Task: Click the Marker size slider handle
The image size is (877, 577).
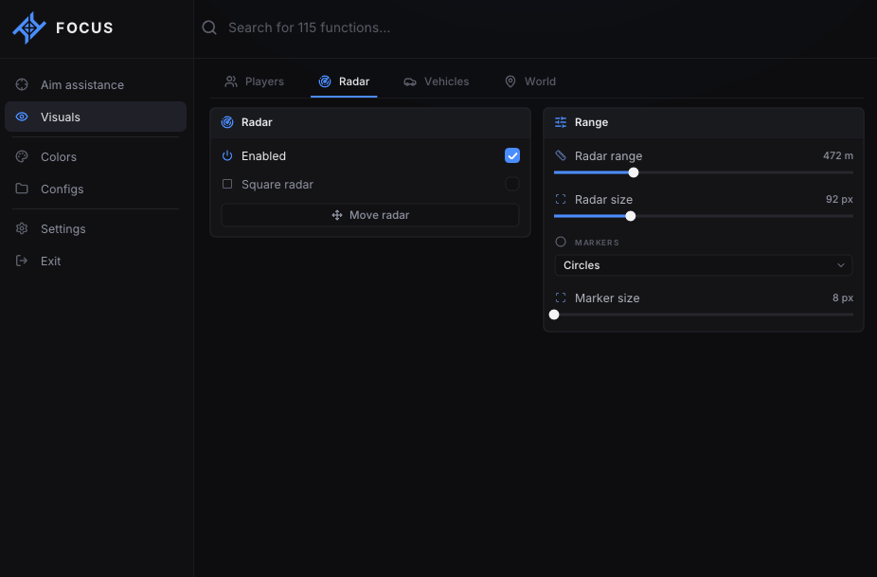Action: (554, 315)
